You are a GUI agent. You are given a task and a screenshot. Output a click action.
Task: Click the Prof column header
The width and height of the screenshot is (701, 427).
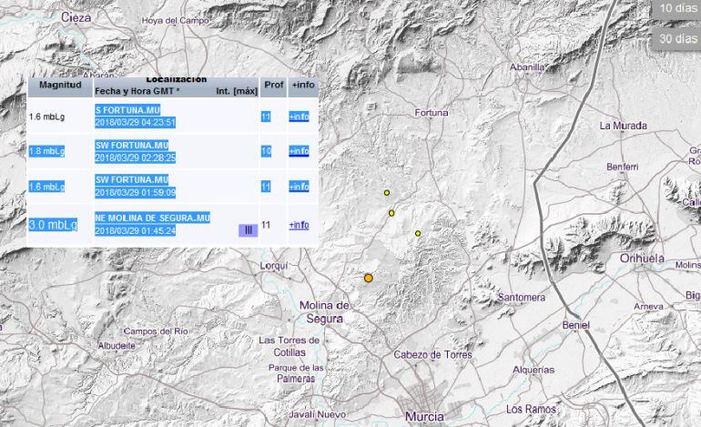(x=273, y=85)
